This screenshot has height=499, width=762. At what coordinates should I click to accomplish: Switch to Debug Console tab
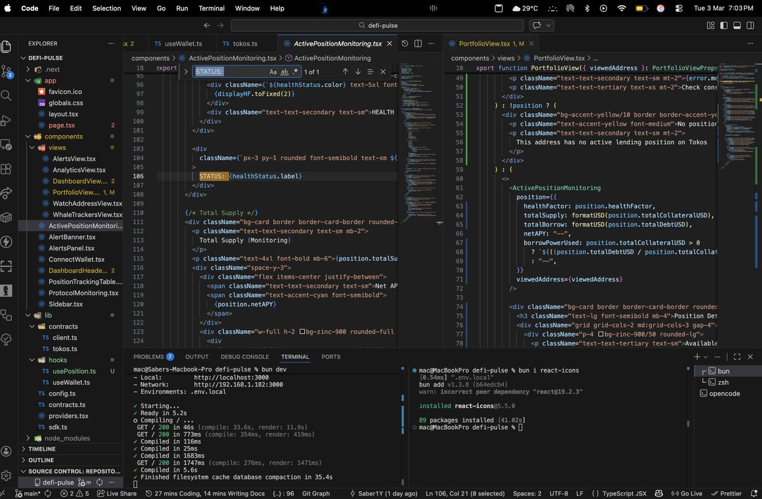[x=245, y=357]
